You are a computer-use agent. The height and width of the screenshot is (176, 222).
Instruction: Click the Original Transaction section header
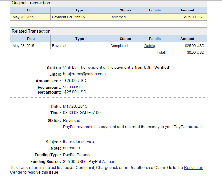pos(31,3)
